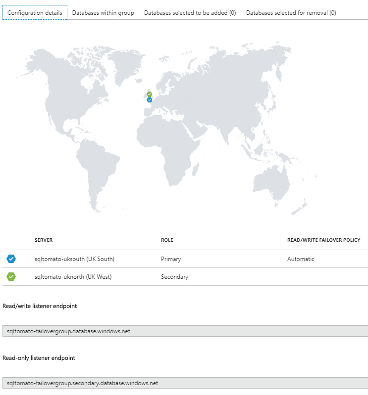The image size is (368, 395).
Task: Click green hexagon check icon beside sqltomato-uknorth
Action: tap(11, 277)
